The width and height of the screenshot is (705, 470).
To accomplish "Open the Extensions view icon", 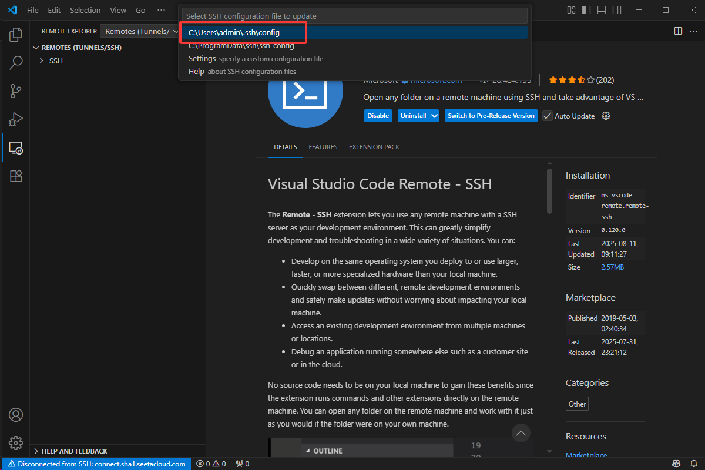I will [x=16, y=176].
